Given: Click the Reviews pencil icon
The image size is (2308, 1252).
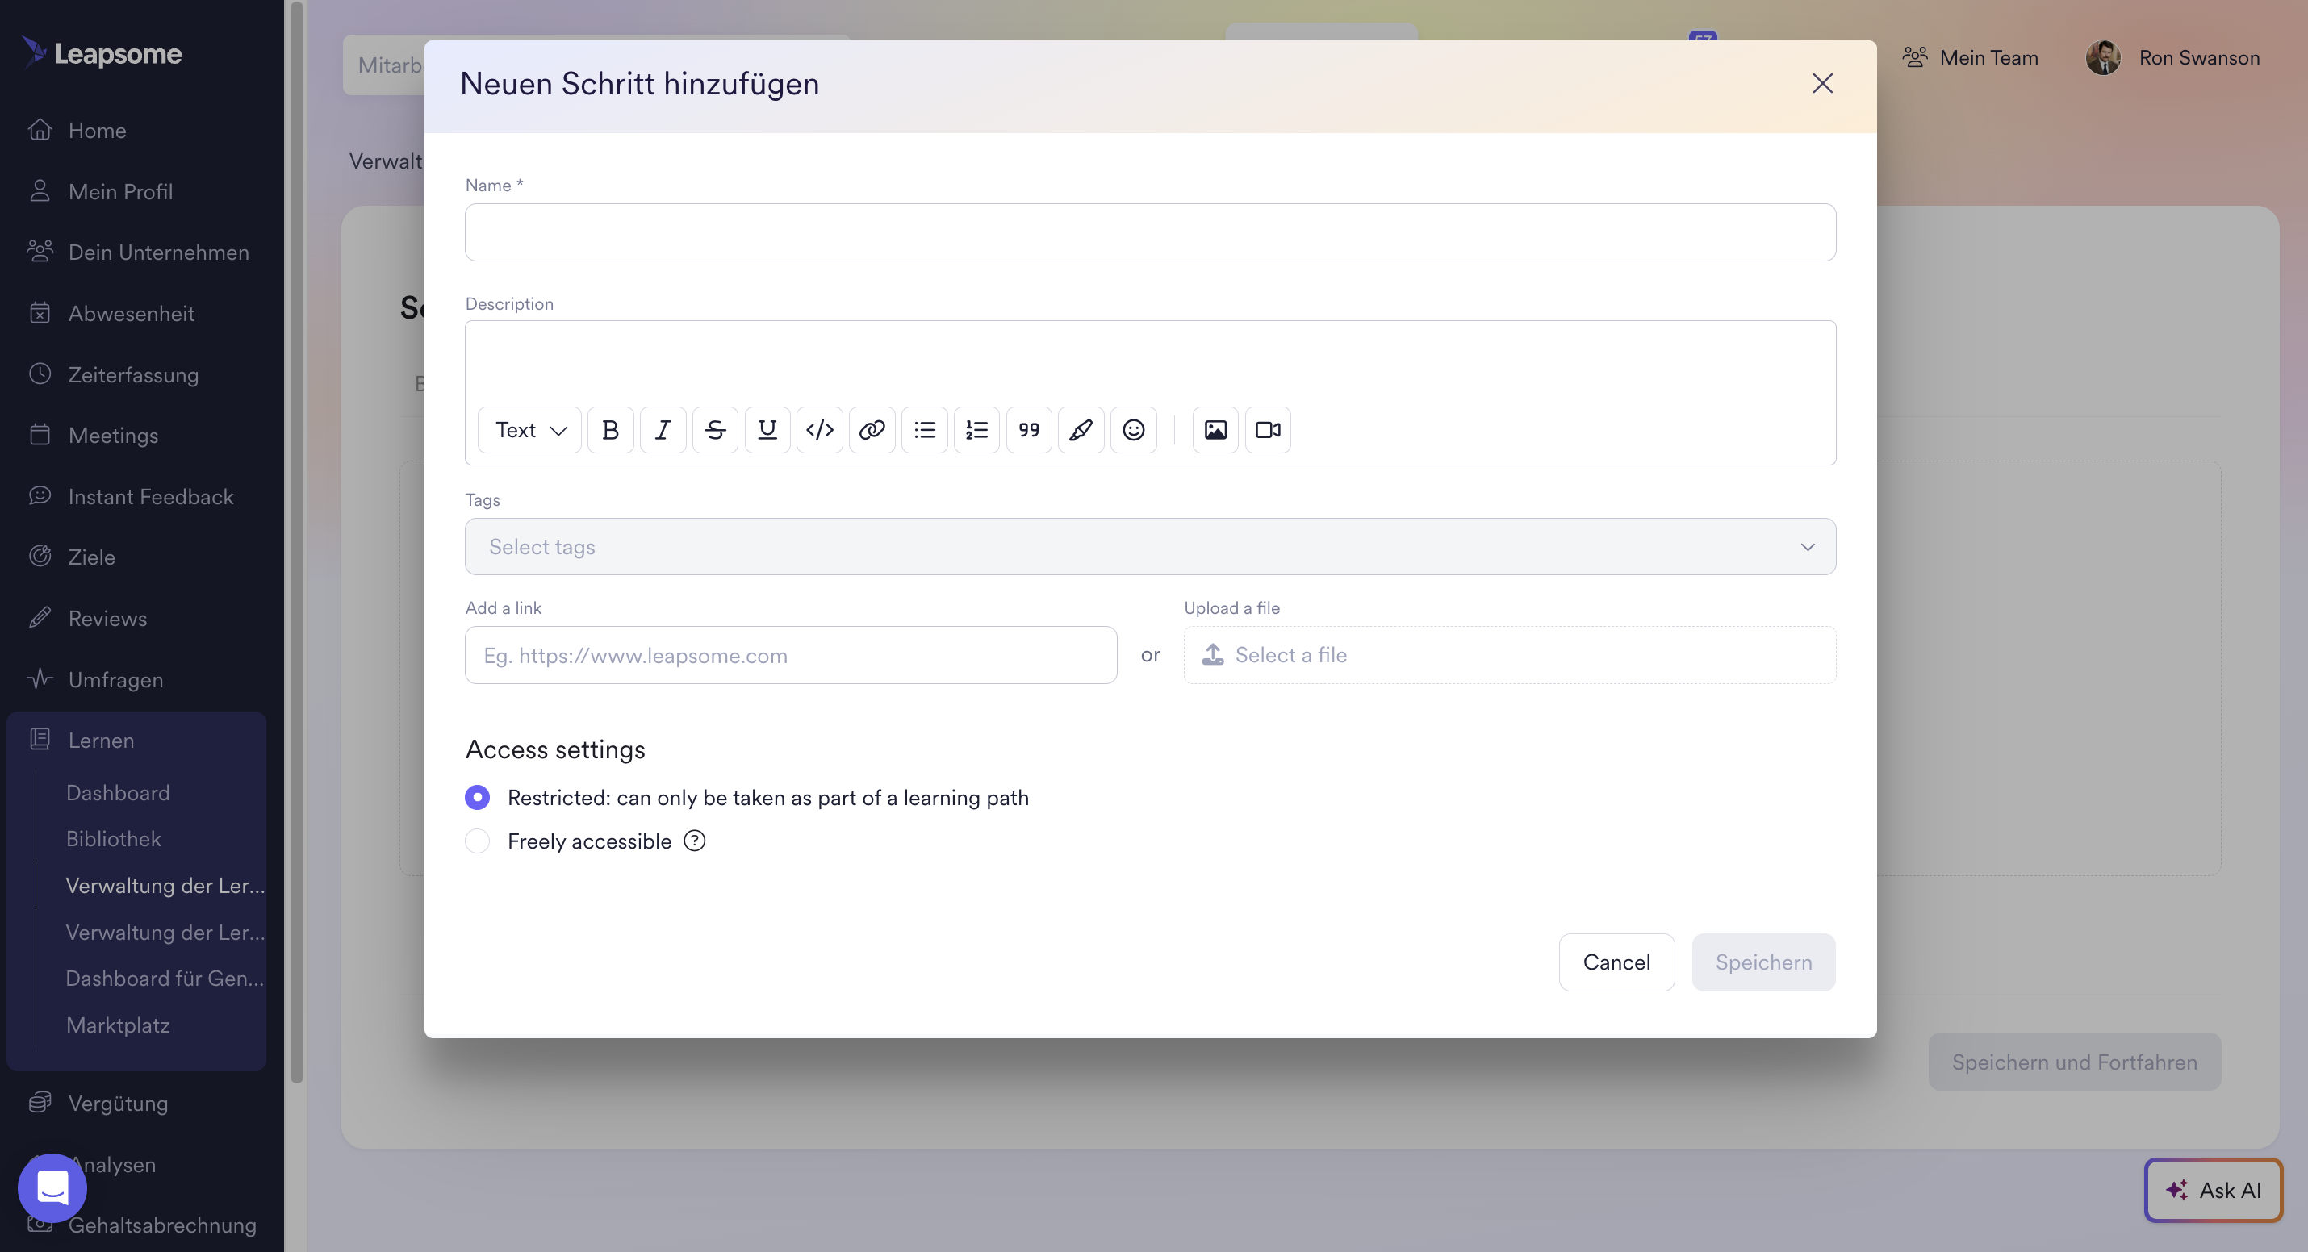Looking at the screenshot, I should pyautogui.click(x=40, y=617).
